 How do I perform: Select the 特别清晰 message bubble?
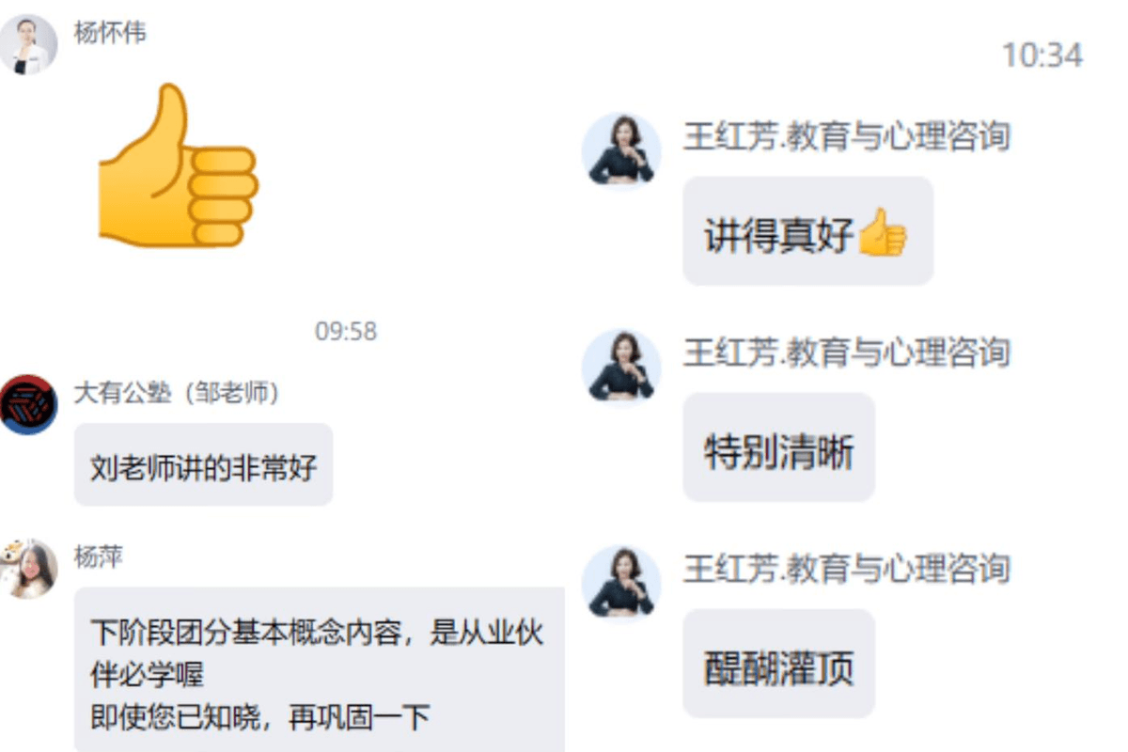[x=778, y=446]
